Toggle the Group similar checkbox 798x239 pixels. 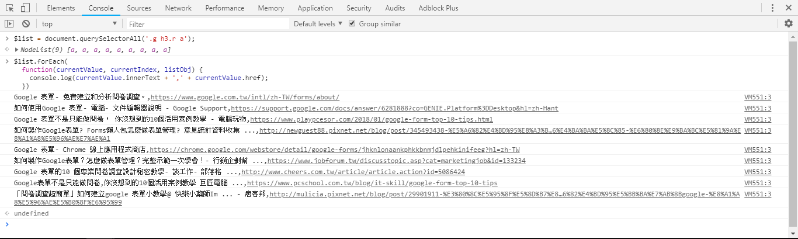pyautogui.click(x=352, y=24)
